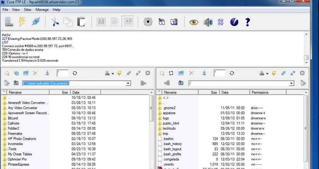The height and width of the screenshot is (169, 319).
Task: Click the blue transfer arrows icon in main toolbar
Action: point(221,22)
